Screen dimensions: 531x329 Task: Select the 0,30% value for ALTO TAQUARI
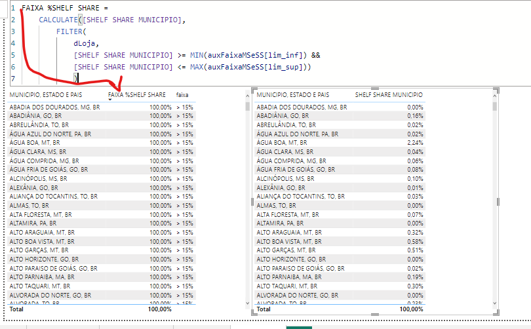tap(415, 286)
